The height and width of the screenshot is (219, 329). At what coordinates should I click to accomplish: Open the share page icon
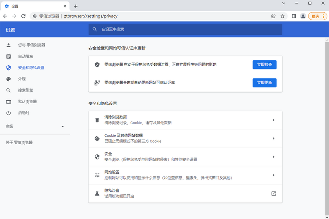click(273, 16)
